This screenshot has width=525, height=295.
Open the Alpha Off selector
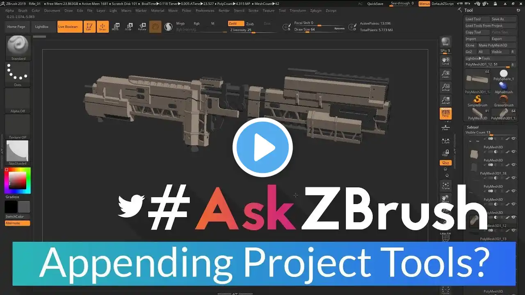pyautogui.click(x=18, y=100)
